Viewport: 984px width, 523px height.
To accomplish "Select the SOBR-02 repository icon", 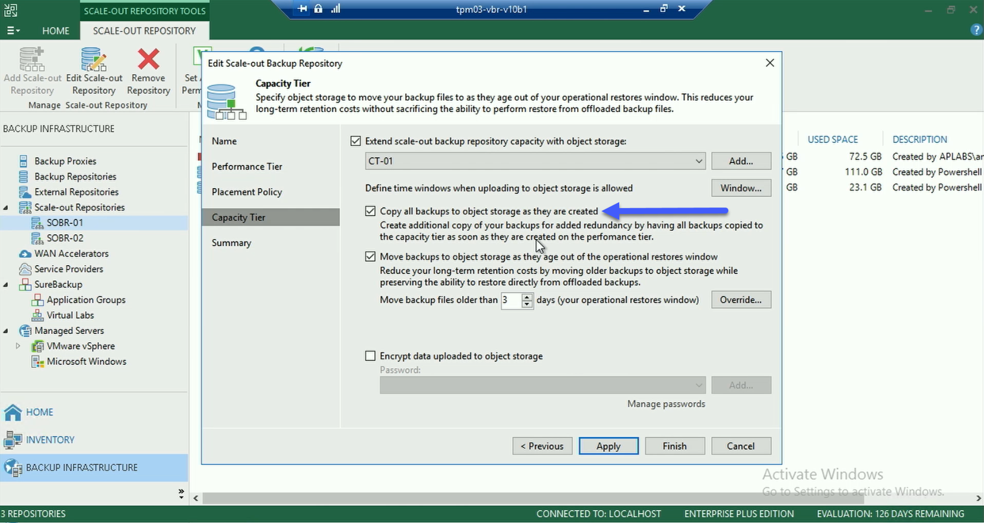I will coord(37,238).
